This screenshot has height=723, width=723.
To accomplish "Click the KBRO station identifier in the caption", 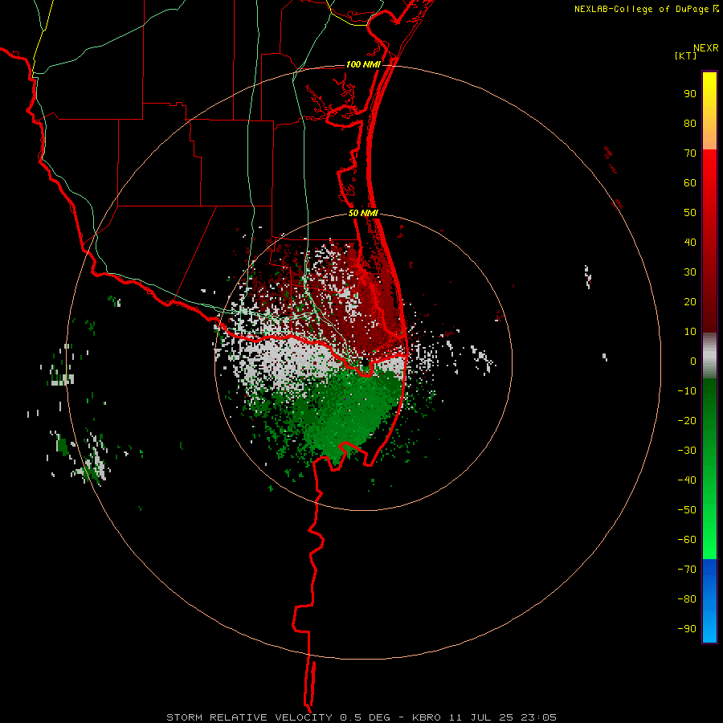I will click(427, 717).
